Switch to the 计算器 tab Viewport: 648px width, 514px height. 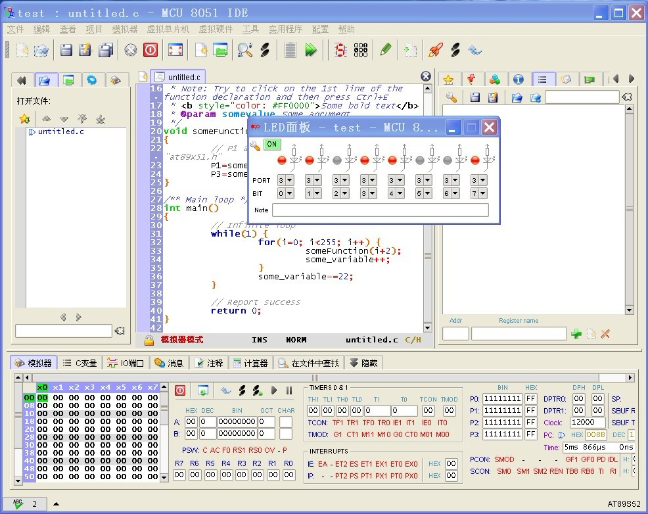(250, 363)
